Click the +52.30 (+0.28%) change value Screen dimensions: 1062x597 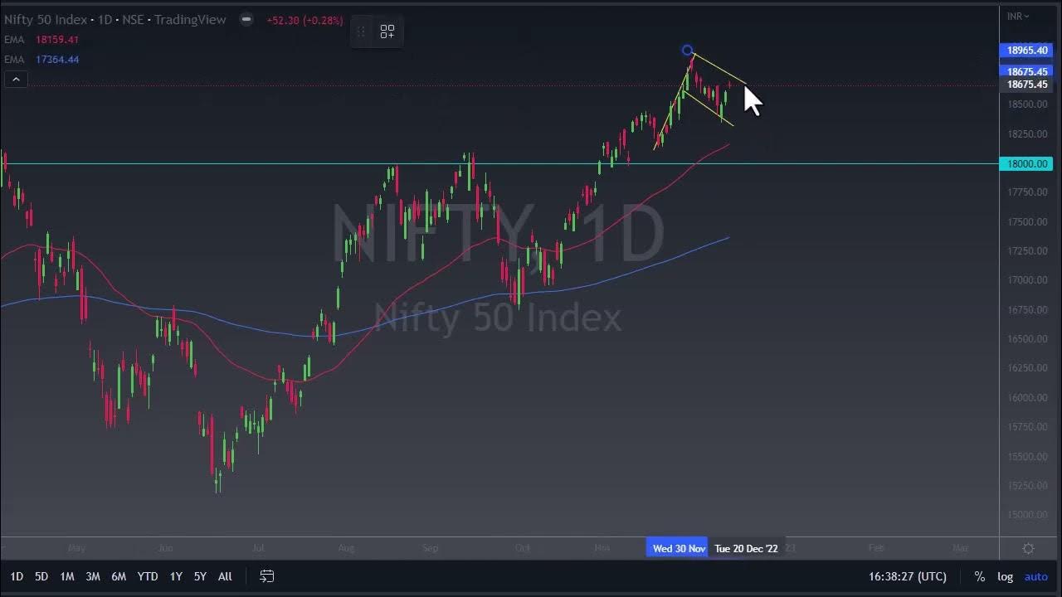(304, 20)
